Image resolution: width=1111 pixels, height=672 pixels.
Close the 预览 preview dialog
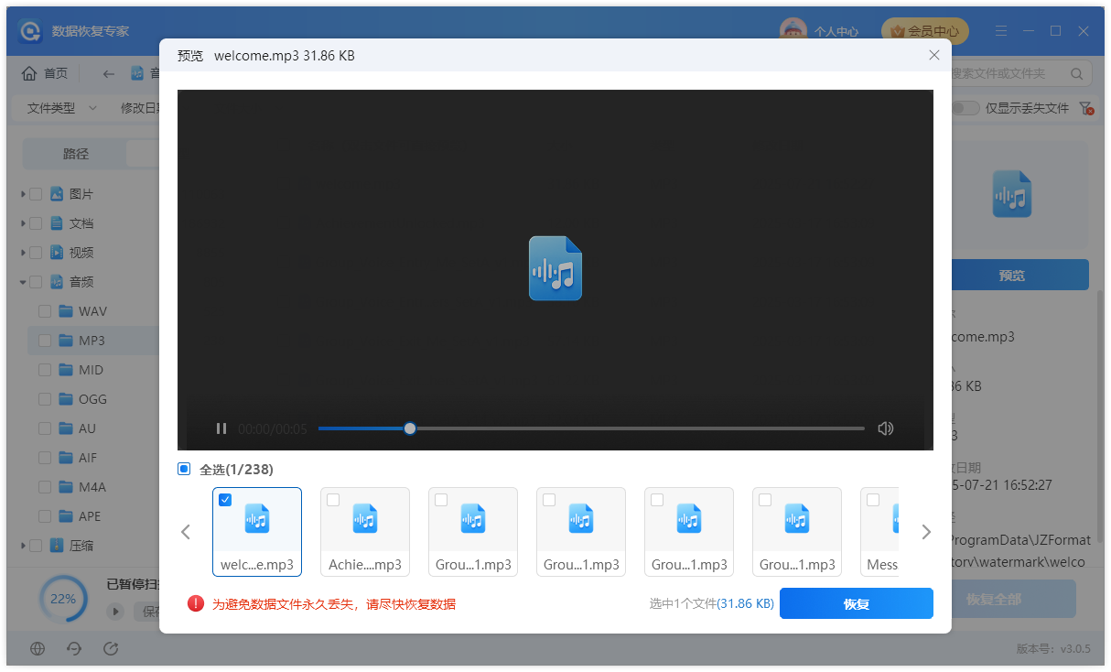(x=934, y=55)
